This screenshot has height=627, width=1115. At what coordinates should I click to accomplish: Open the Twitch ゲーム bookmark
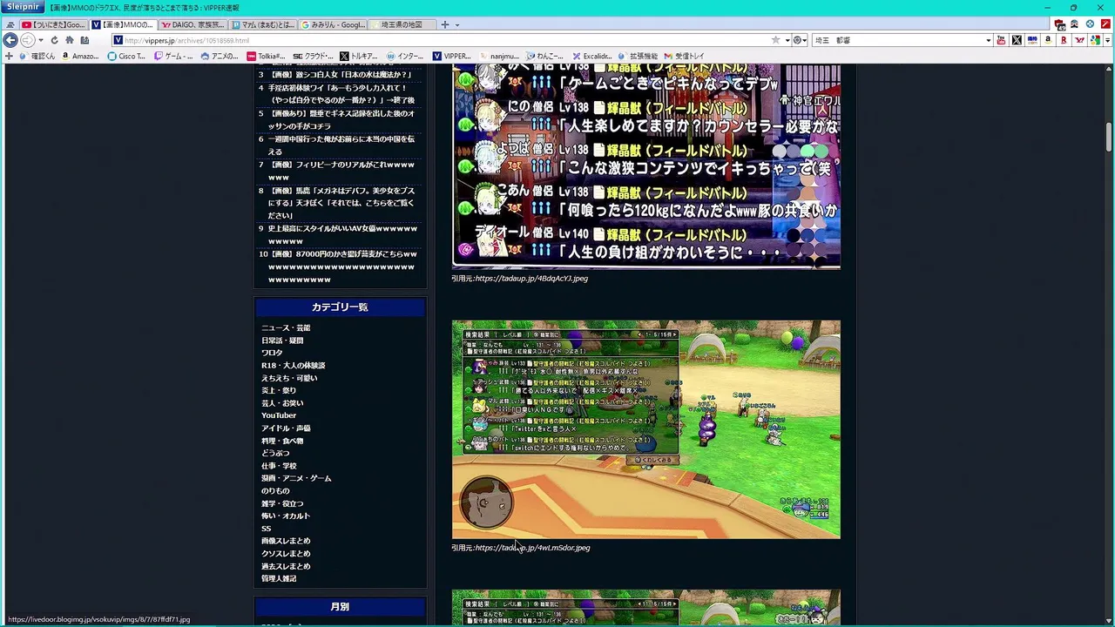173,56
